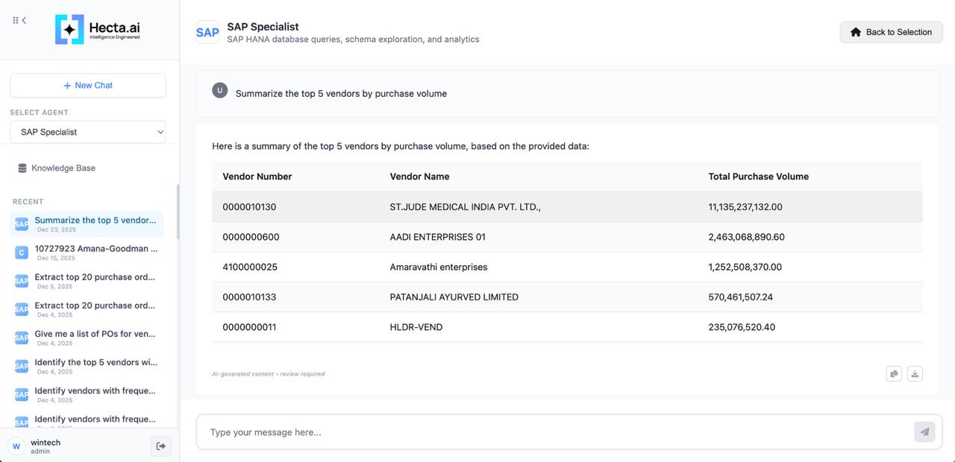This screenshot has width=955, height=462.
Task: Click the SAP icon beside 'Identify the top 5 vendors'
Action: coord(22,366)
